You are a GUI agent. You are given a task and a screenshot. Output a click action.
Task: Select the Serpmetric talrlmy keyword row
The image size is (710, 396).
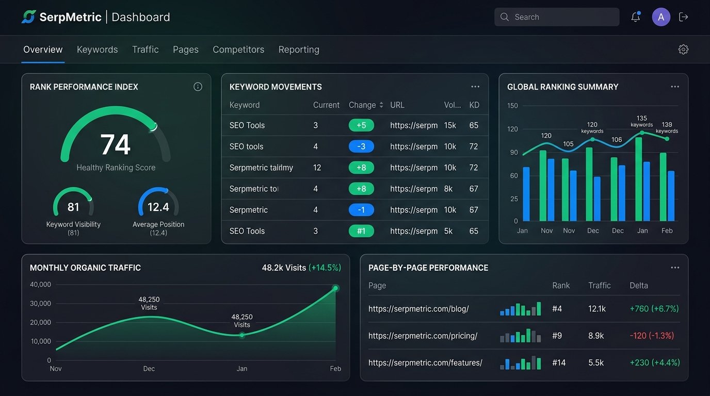click(x=355, y=168)
